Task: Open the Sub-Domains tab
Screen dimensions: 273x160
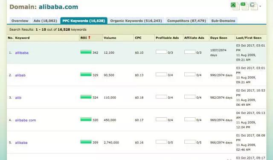Action: tap(223, 21)
